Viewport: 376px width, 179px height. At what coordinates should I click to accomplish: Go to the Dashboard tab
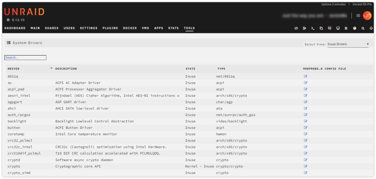[15, 28]
